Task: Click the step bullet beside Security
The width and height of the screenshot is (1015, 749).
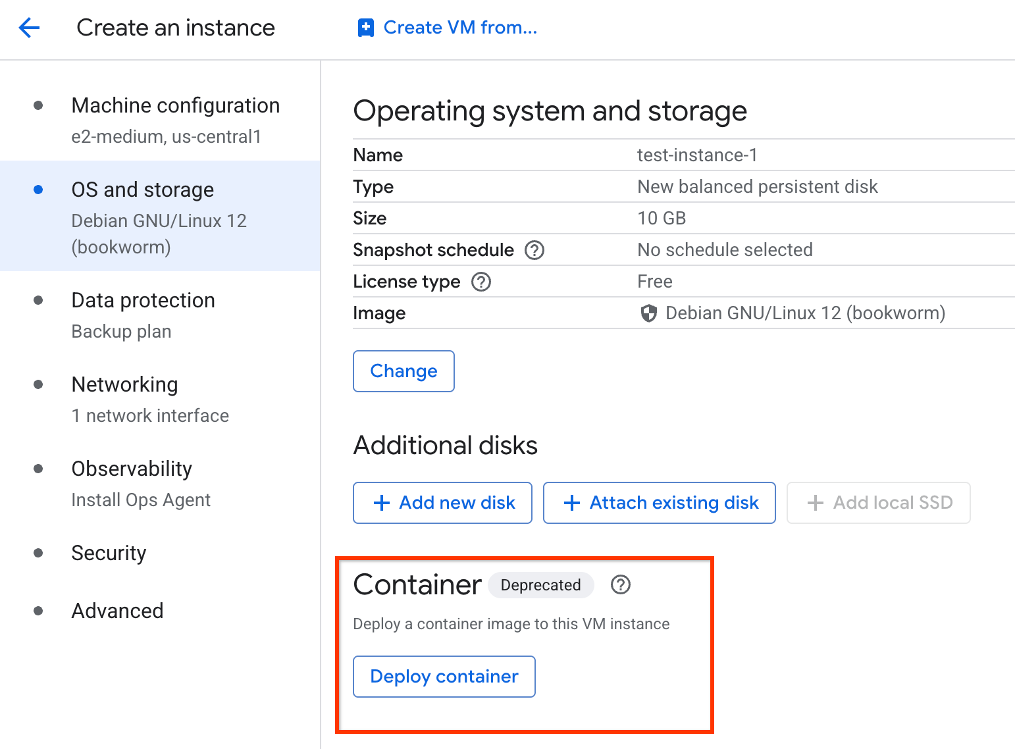Action: point(38,554)
